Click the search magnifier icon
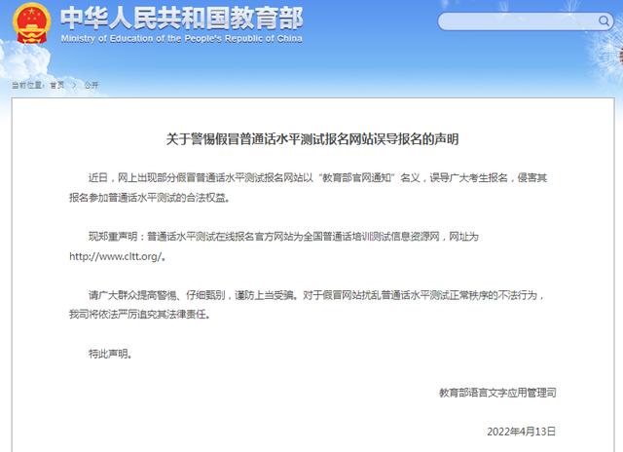623x452 pixels. tap(604, 20)
